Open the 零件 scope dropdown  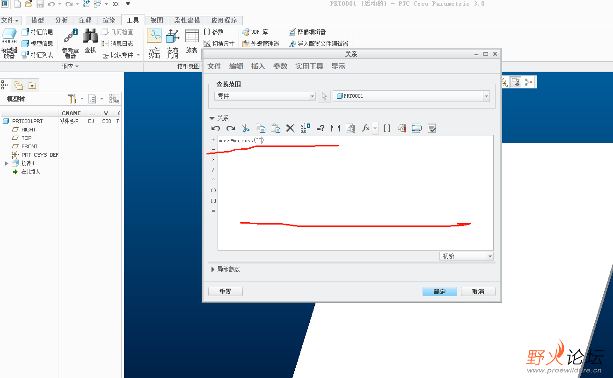(312, 96)
